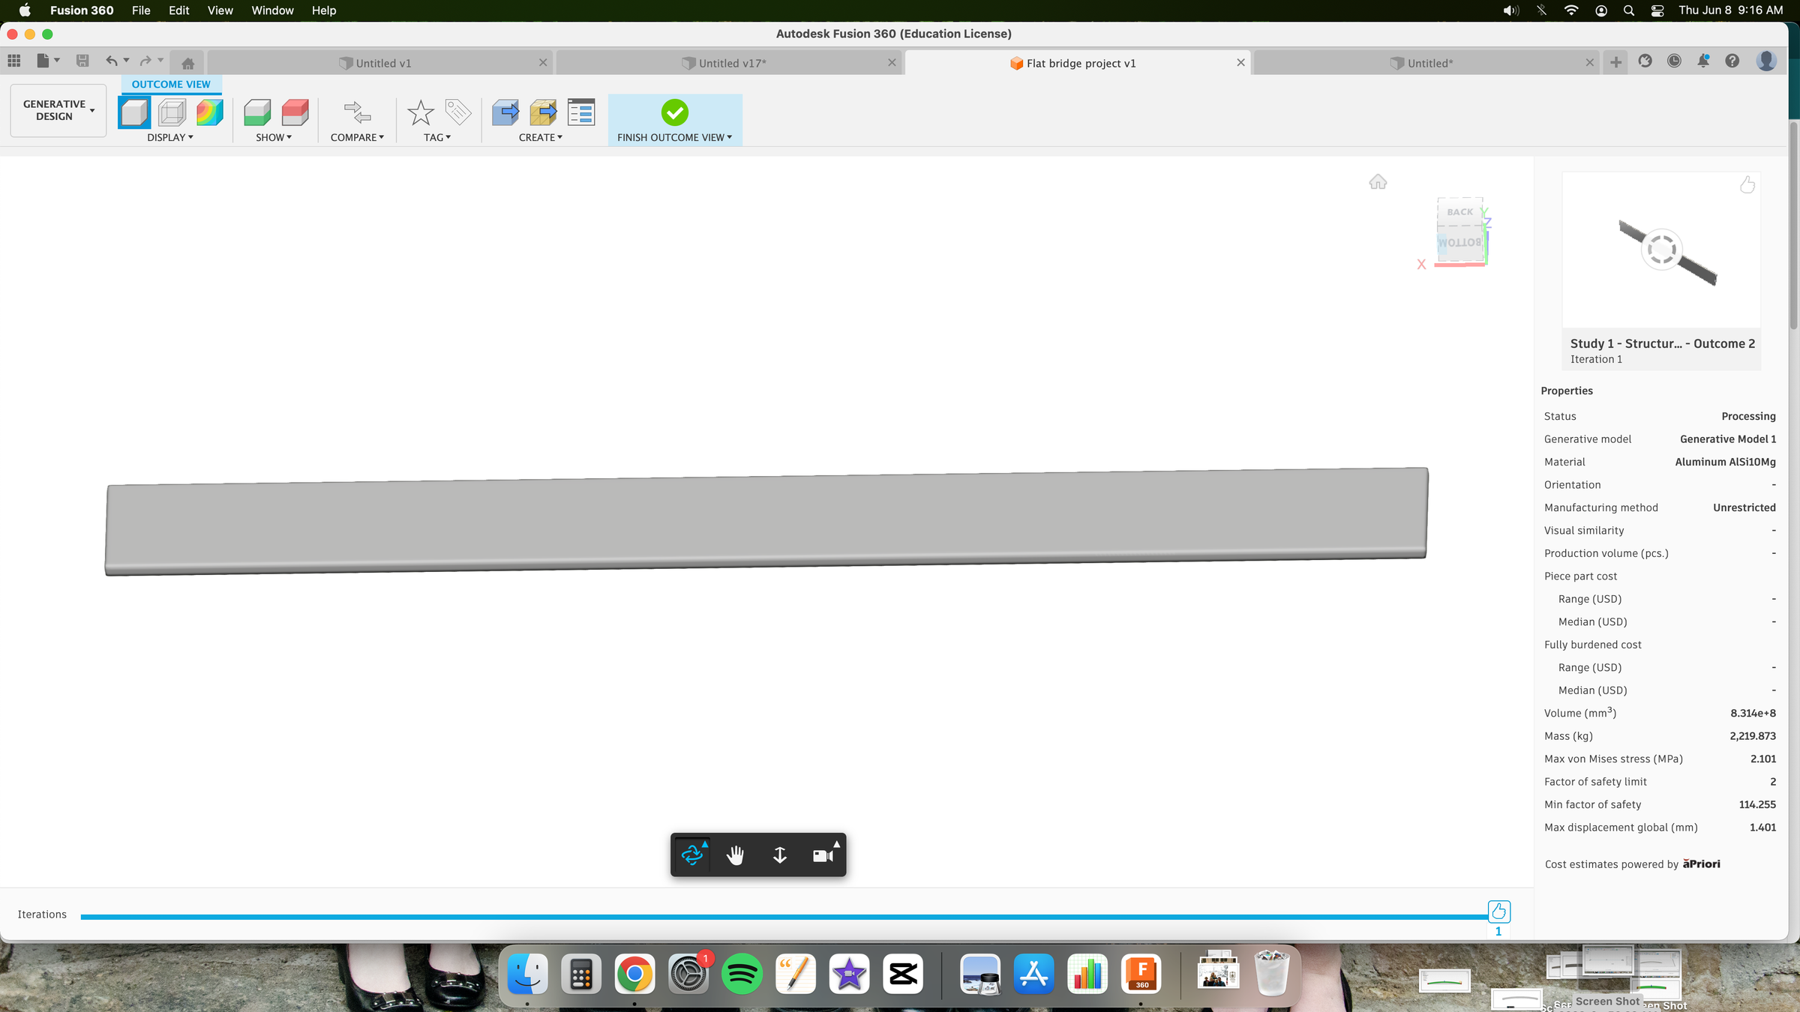The width and height of the screenshot is (1800, 1012).
Task: Activate the Orbit tool in the navigation bar
Action: [691, 854]
